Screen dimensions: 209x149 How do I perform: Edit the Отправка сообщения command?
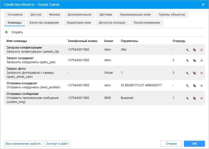187,98
